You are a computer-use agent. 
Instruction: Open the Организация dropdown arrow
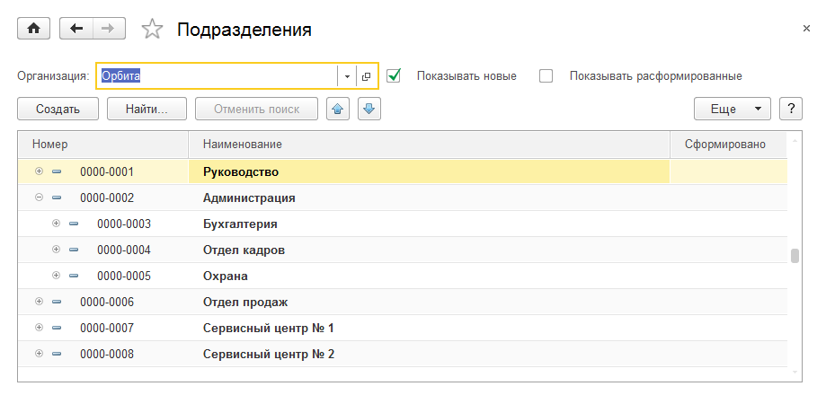347,76
